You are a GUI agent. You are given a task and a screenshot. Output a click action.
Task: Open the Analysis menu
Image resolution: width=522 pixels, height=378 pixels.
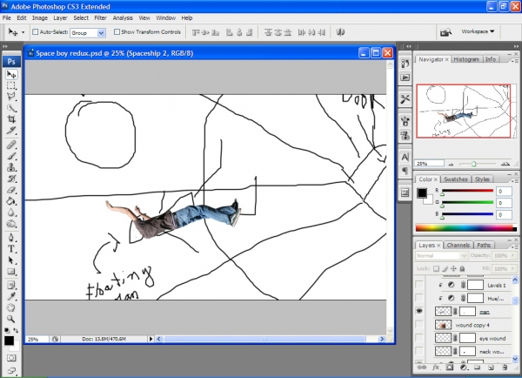(x=123, y=18)
